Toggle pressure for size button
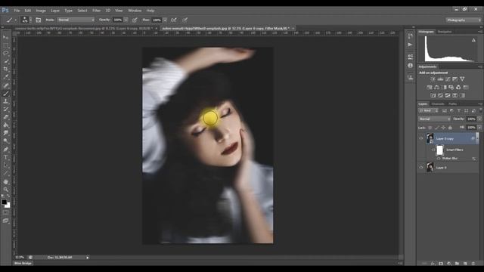This screenshot has width=484, height=272. tap(185, 20)
